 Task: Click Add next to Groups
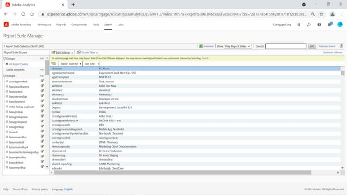tap(42, 58)
